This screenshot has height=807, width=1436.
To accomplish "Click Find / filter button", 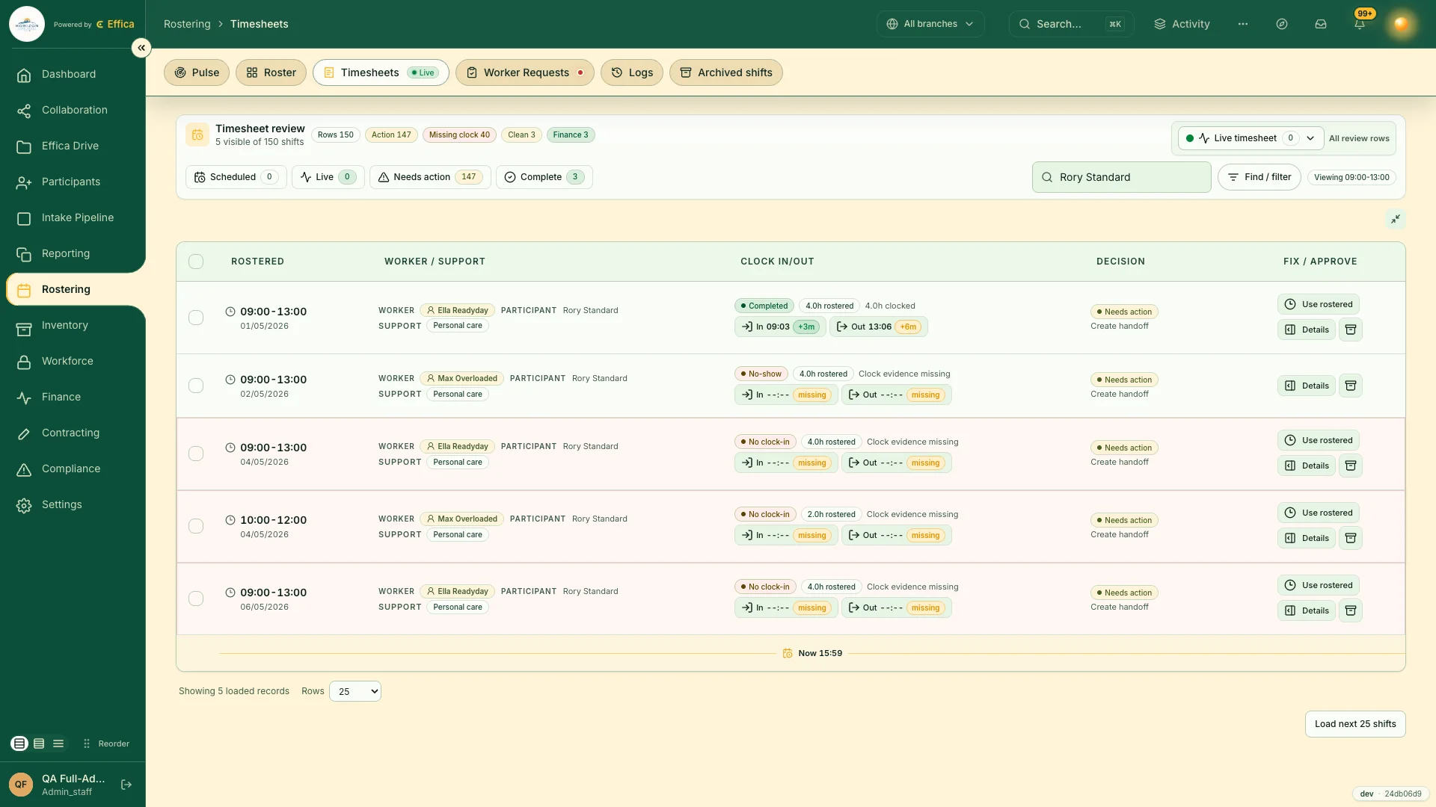I will coord(1259,177).
